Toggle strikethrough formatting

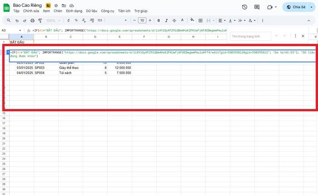175,20
